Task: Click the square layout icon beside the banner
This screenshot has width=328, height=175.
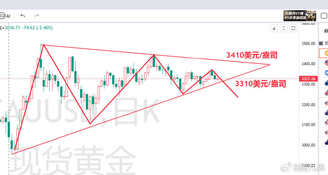Action: [324, 16]
